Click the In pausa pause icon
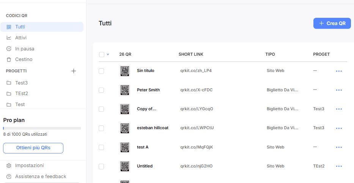 coord(9,49)
